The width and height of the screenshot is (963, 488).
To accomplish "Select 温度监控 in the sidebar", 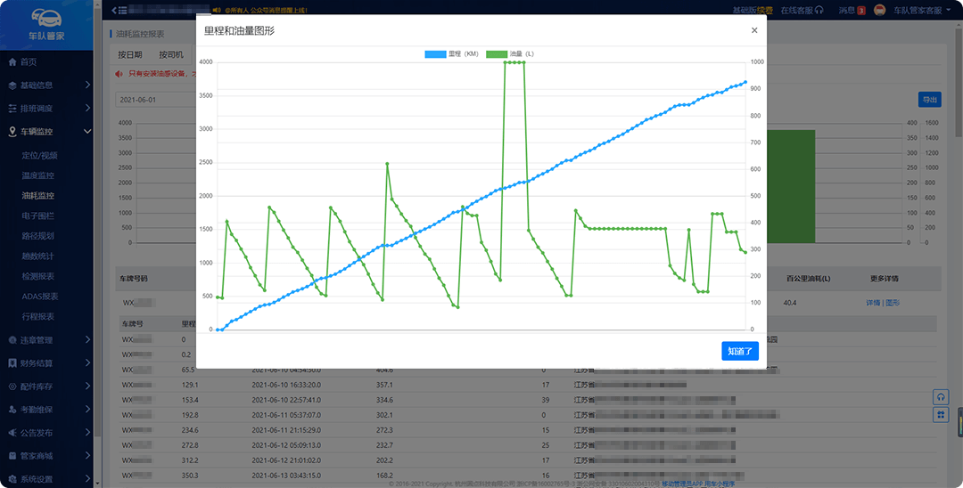I will click(x=38, y=175).
